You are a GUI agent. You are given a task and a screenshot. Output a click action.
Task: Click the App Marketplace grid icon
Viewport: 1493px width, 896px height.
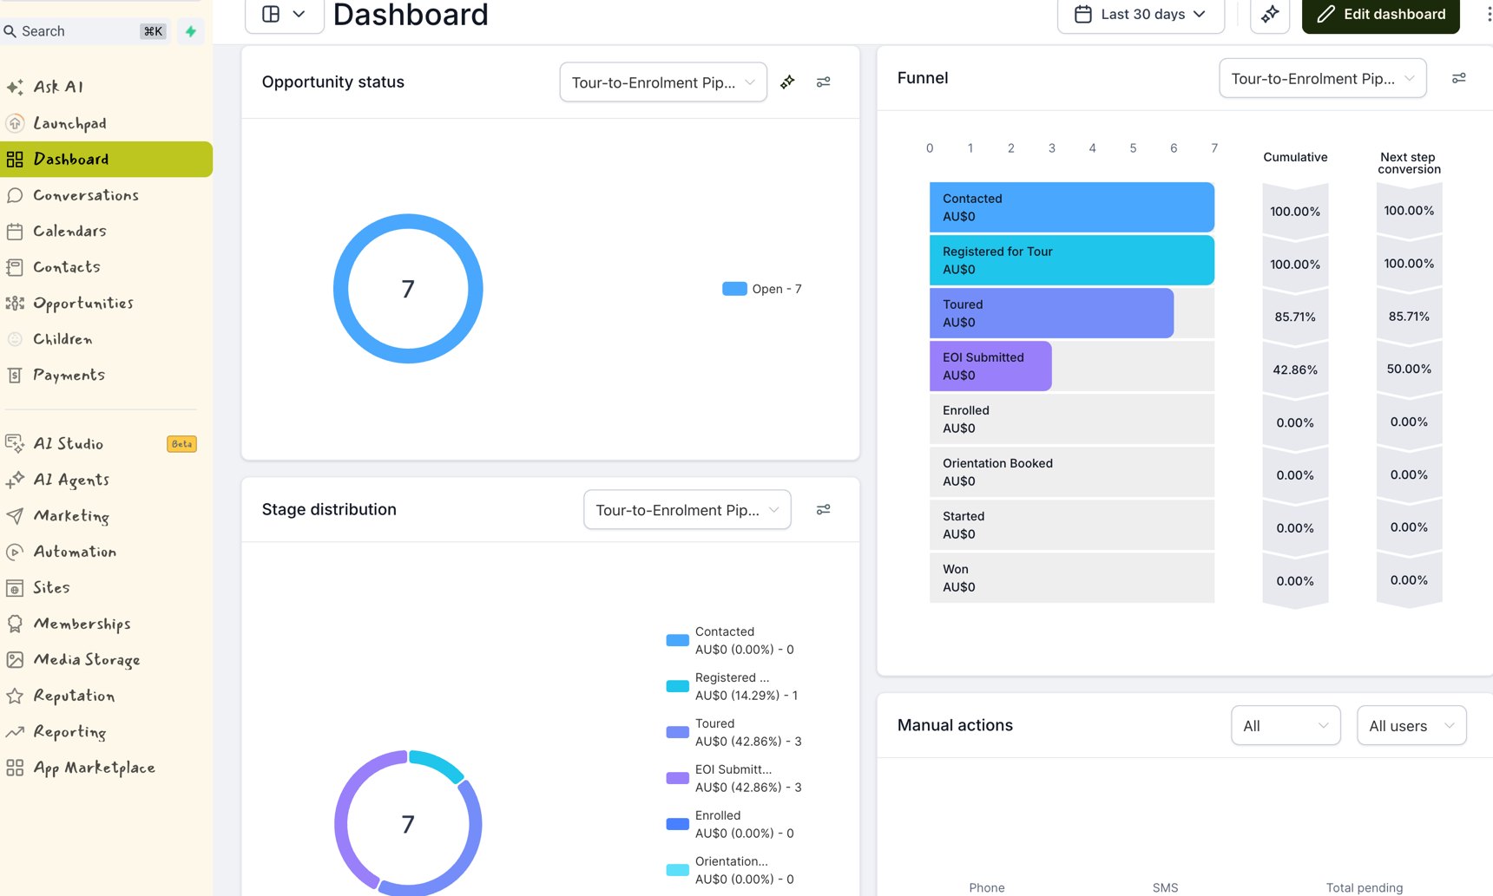pos(15,768)
